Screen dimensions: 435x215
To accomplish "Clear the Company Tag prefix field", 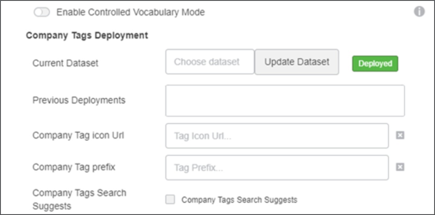I will pyautogui.click(x=400, y=167).
